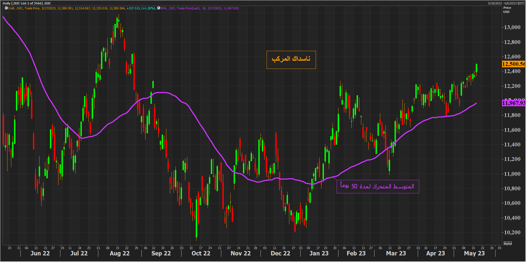The width and height of the screenshot is (526, 262).
Task: Select the orange Arabic Nasdaq Composite label box
Action: 291,60
